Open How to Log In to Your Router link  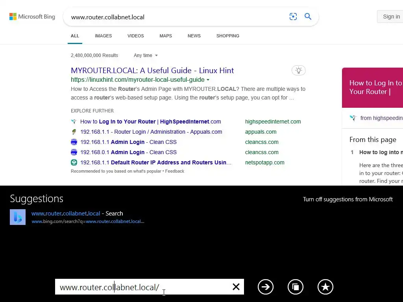click(151, 122)
